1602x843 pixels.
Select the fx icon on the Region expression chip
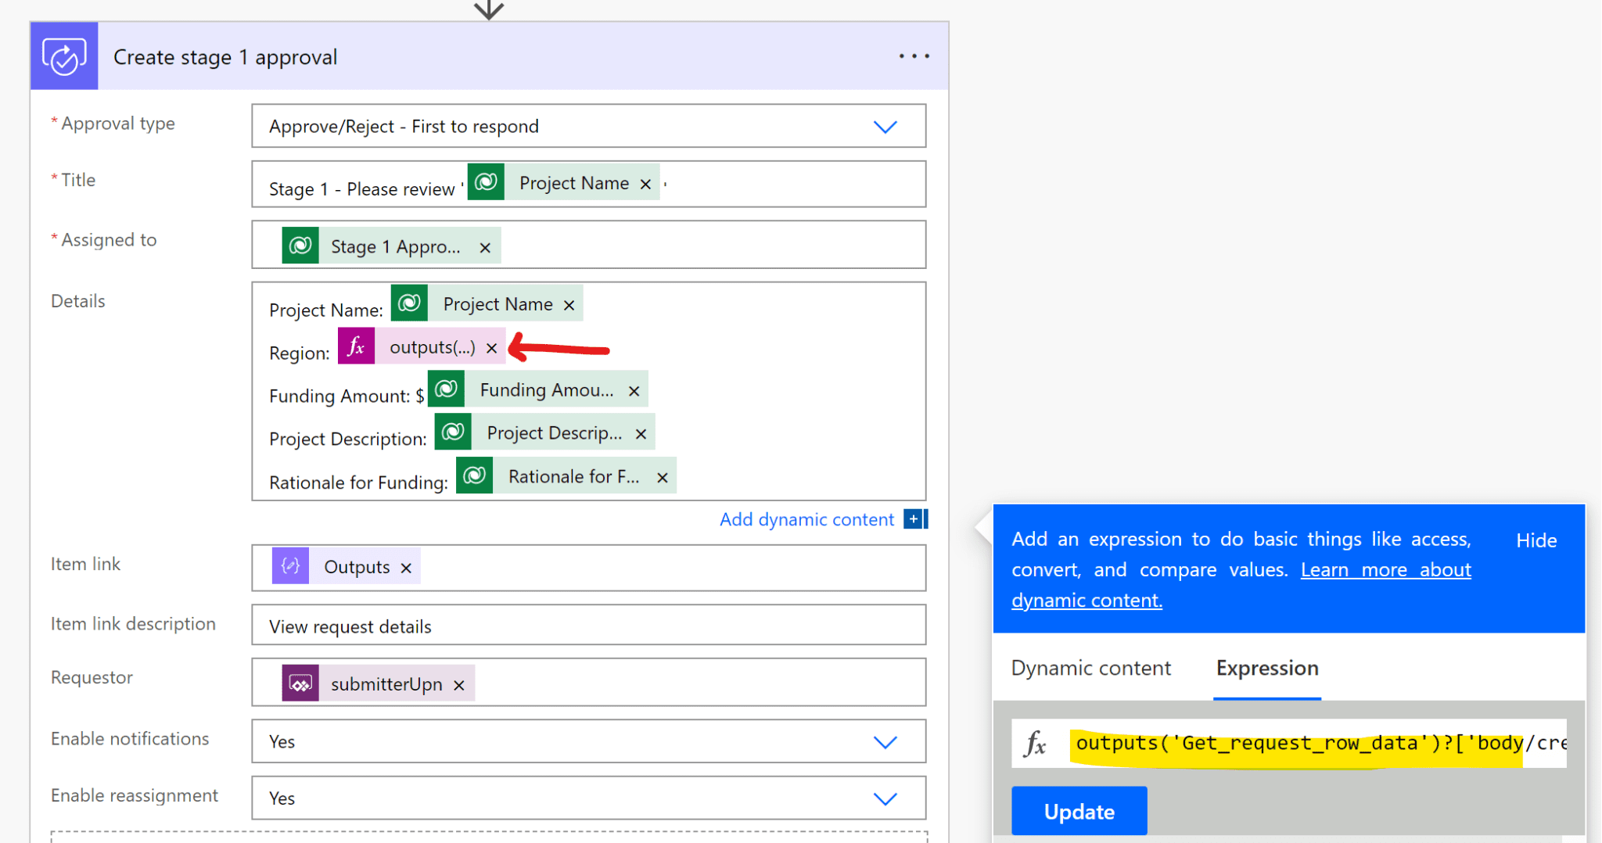tap(356, 346)
